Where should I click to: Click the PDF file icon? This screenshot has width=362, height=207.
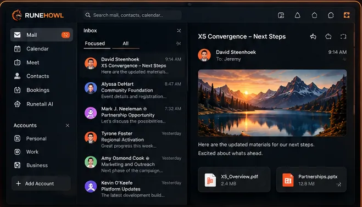click(x=210, y=180)
